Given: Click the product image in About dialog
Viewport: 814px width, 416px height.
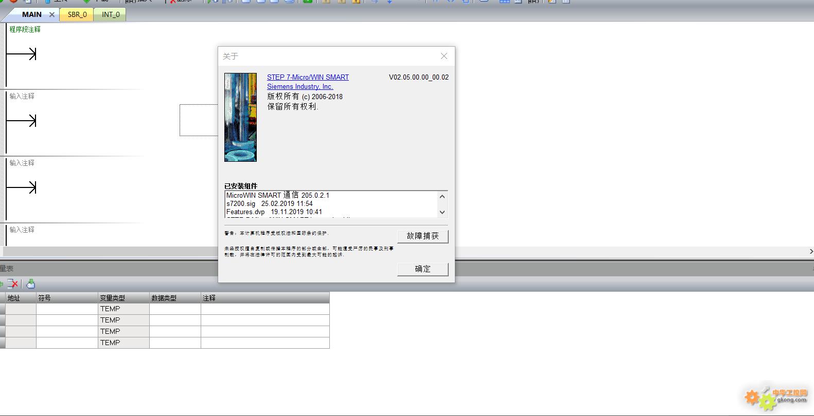Looking at the screenshot, I should pyautogui.click(x=240, y=117).
